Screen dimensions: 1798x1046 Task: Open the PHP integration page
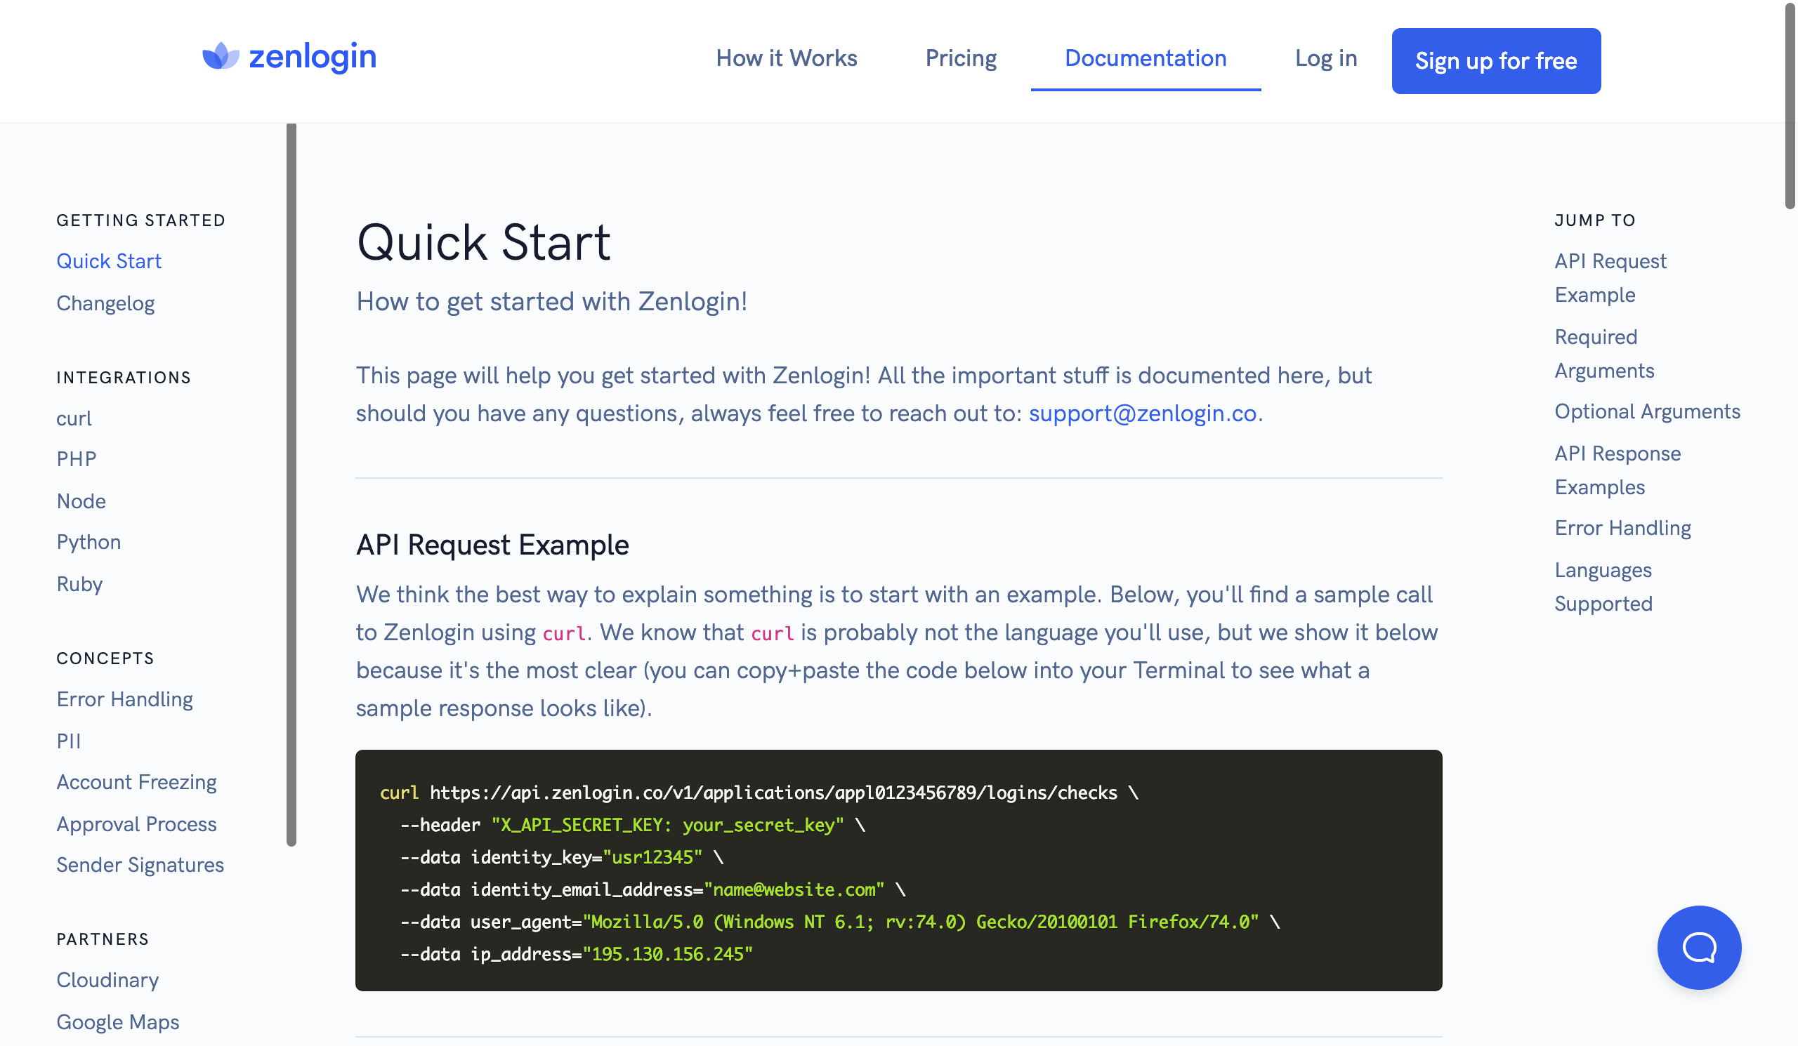click(77, 458)
